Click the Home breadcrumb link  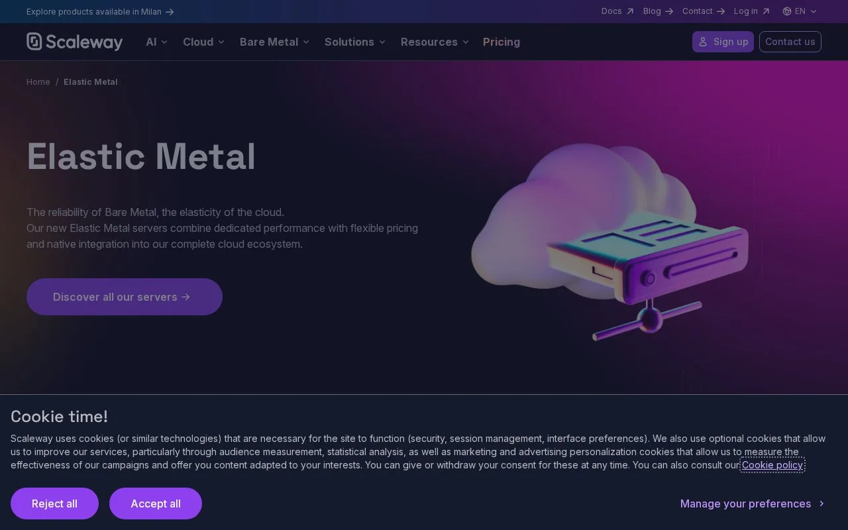(x=38, y=82)
